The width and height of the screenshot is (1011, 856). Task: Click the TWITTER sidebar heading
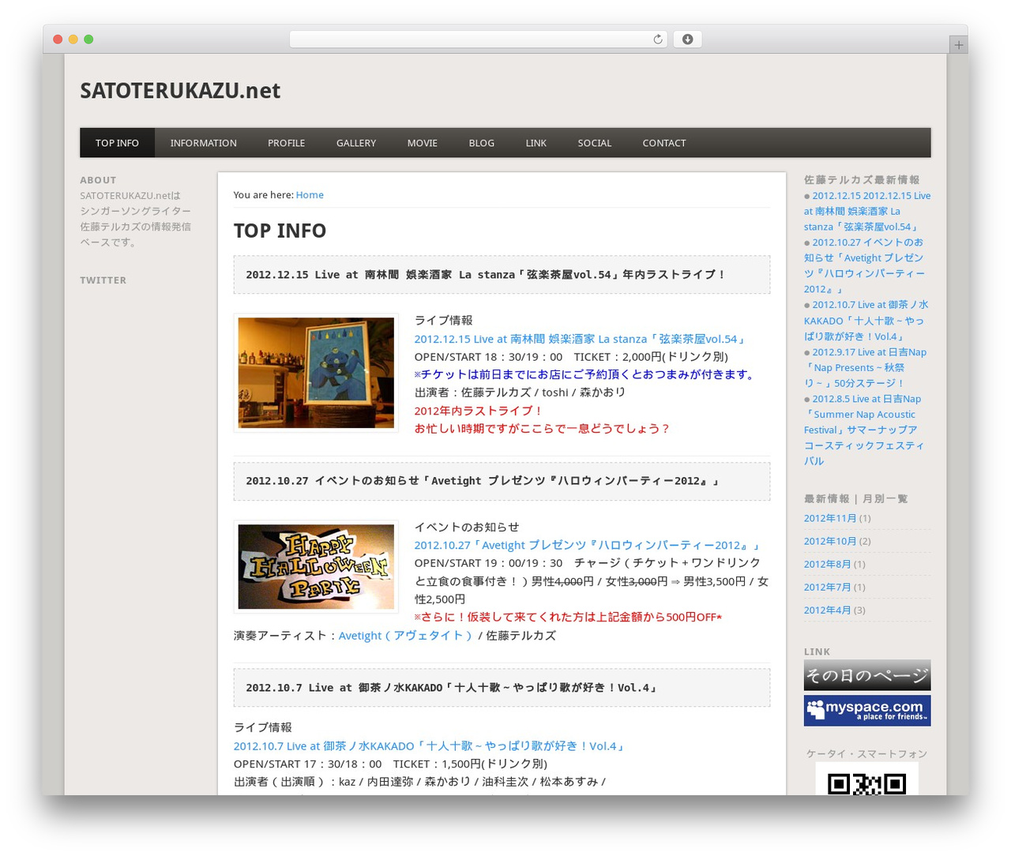(103, 280)
